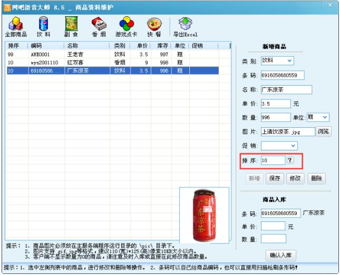
Task: Click the empty 单价 field in 商品入库
Action: (273, 226)
